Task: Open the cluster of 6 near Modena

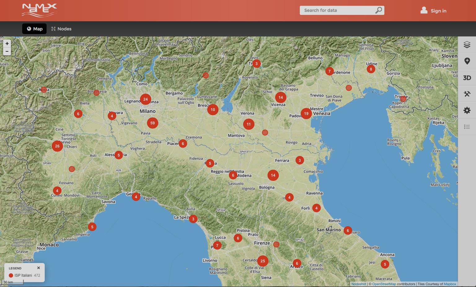Action: (x=233, y=175)
